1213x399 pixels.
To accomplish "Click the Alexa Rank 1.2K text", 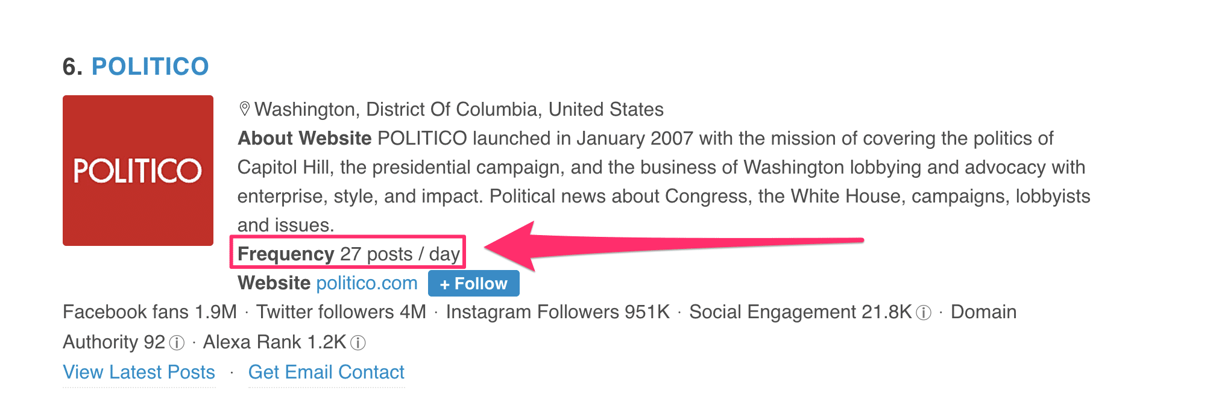I will coord(274,342).
